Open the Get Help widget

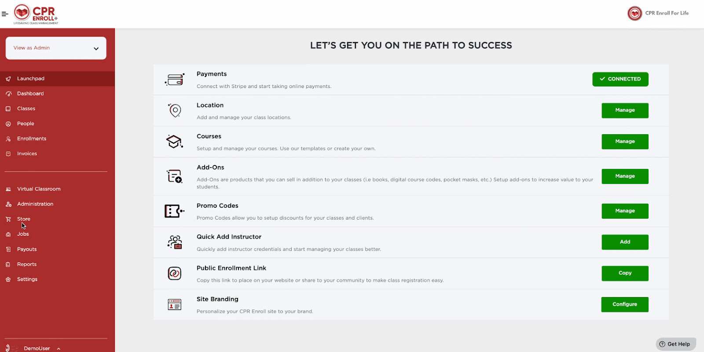pos(676,344)
